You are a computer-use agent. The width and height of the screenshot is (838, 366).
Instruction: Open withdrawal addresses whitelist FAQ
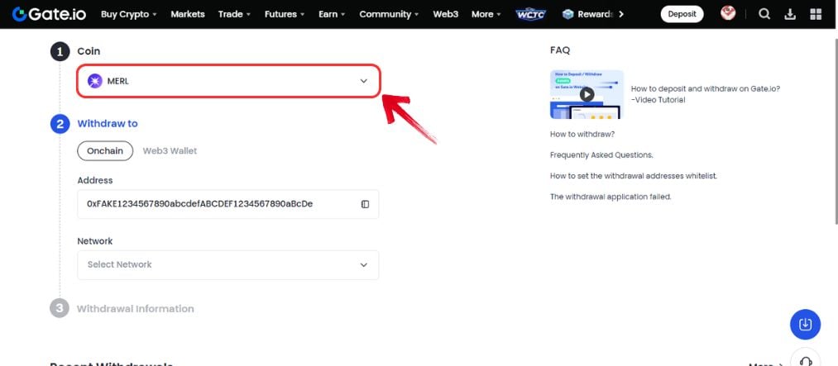pyautogui.click(x=634, y=175)
